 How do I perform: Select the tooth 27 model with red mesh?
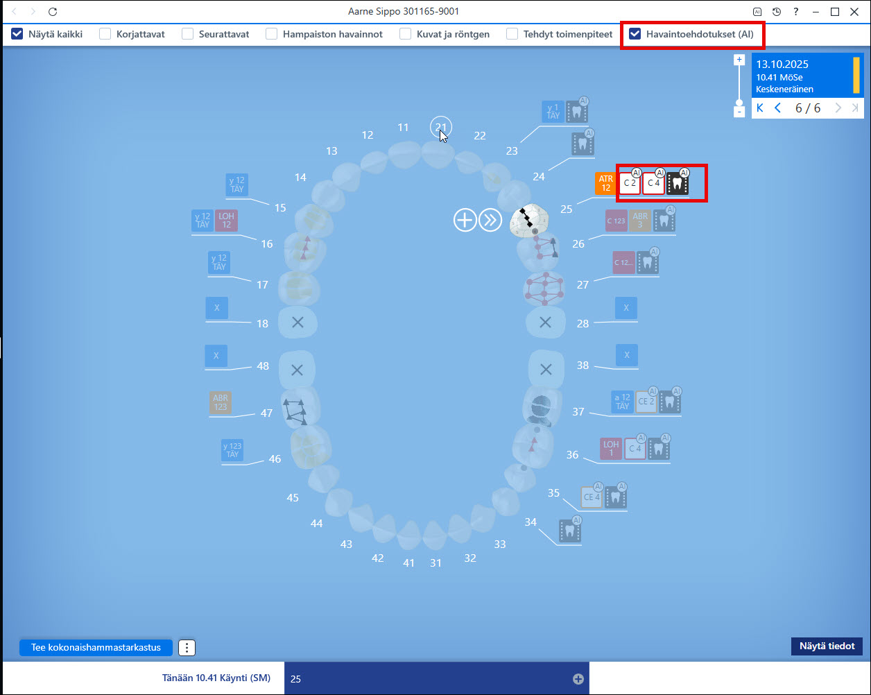coord(544,289)
